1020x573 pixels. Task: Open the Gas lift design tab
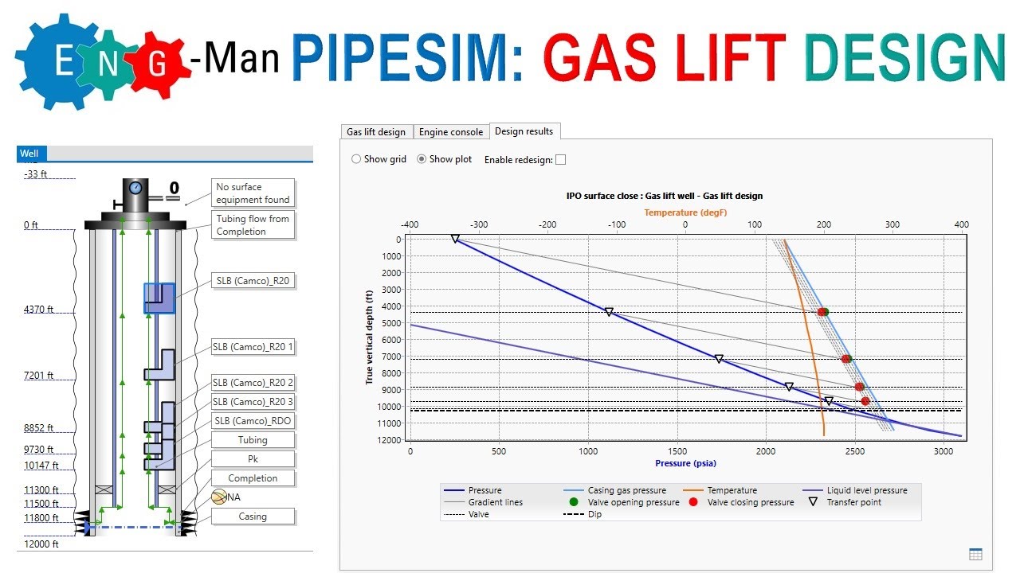coord(376,132)
